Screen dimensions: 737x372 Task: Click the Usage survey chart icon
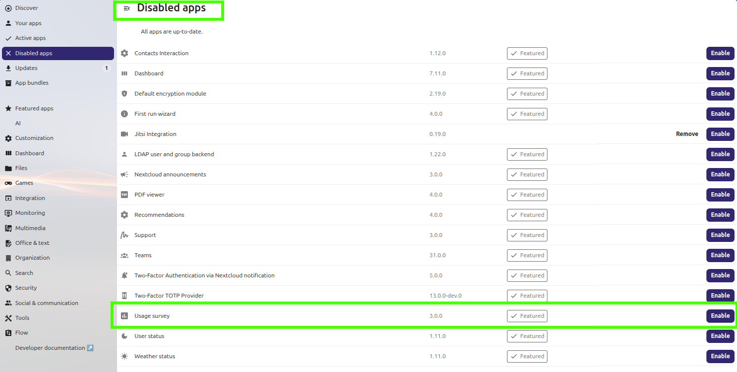124,316
